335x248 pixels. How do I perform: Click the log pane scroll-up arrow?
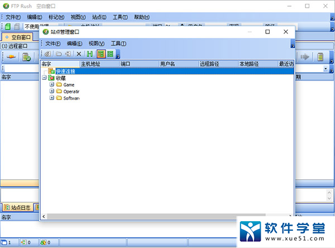coord(329,193)
